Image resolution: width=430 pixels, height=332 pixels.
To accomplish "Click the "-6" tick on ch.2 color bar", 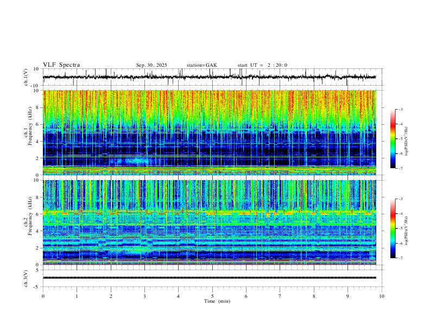I will [x=400, y=243].
